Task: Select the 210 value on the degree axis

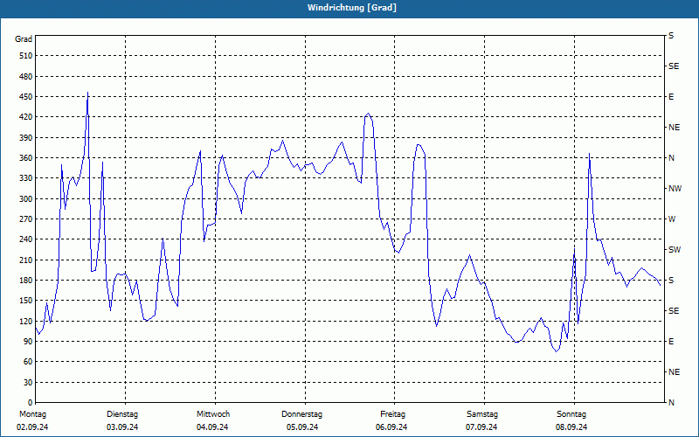Action: [x=26, y=260]
